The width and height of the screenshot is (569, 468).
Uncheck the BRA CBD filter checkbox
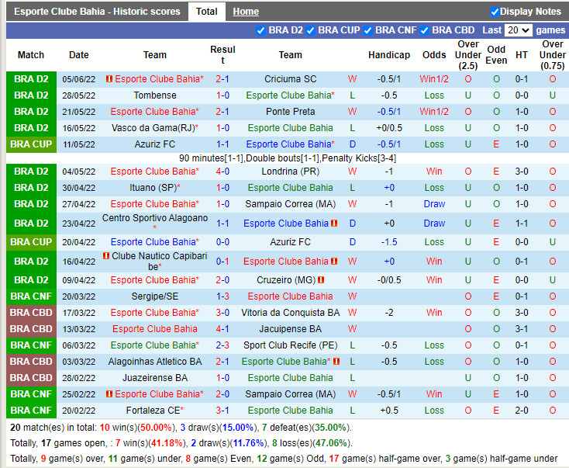424,30
